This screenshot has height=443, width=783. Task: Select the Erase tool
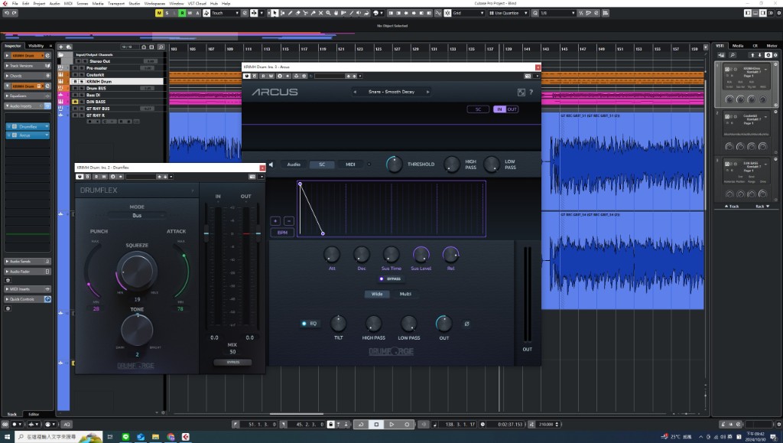point(297,13)
